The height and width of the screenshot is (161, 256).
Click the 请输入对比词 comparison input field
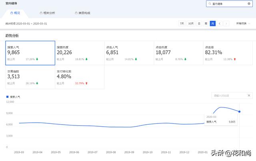click(x=228, y=95)
